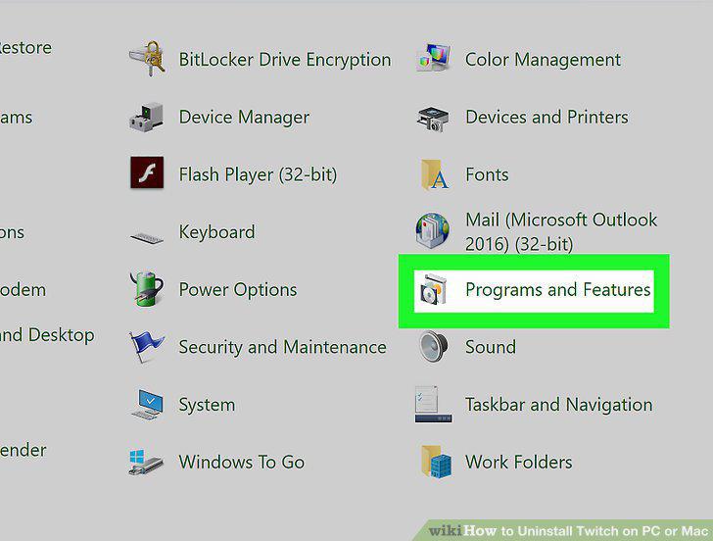The height and width of the screenshot is (541, 713).
Task: Open the Windows To Go icon
Action: [146, 463]
